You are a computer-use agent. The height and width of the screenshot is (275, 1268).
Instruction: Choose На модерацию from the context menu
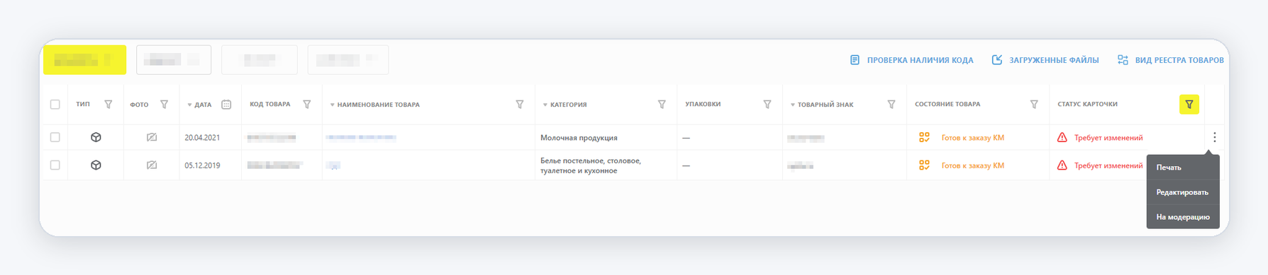click(x=1183, y=217)
